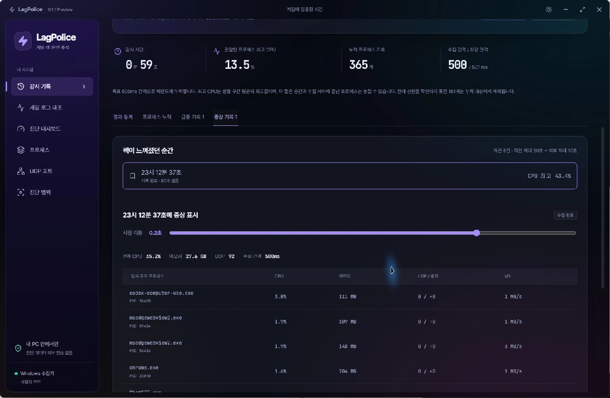Click the chrome.exe process name

click(x=144, y=368)
